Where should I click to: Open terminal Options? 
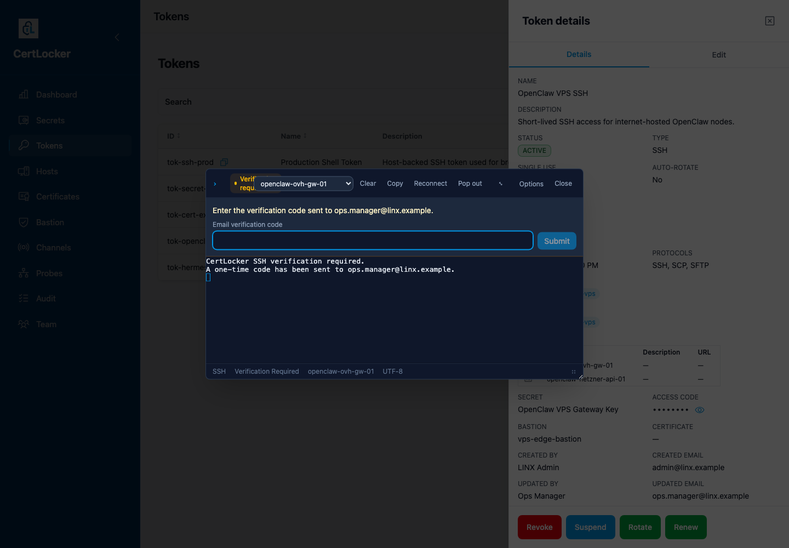coord(531,184)
